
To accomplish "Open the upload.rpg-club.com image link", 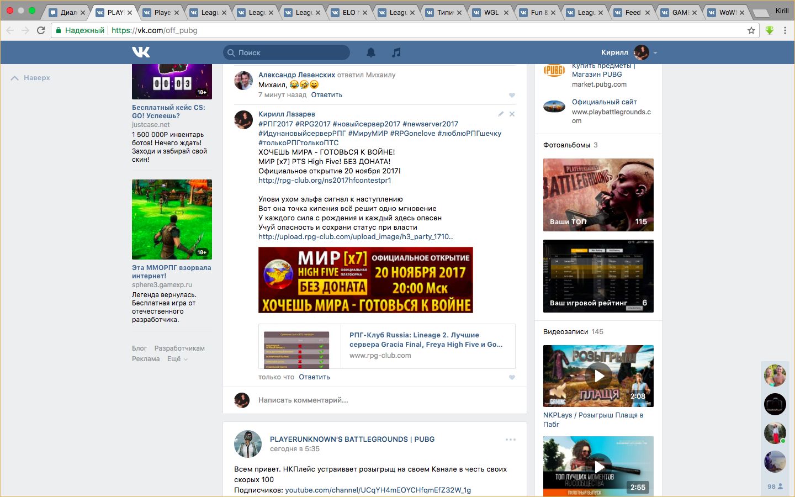I will tap(356, 236).
